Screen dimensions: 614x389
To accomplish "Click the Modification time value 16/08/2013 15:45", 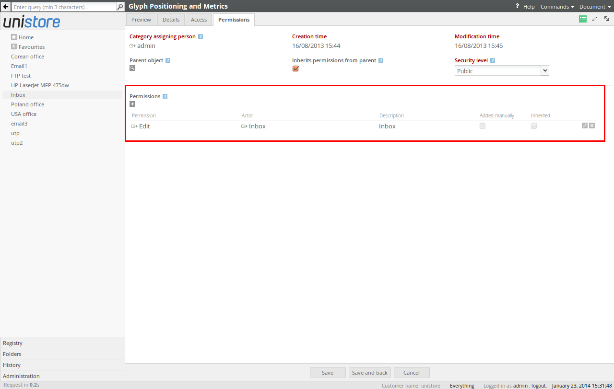I will (479, 46).
